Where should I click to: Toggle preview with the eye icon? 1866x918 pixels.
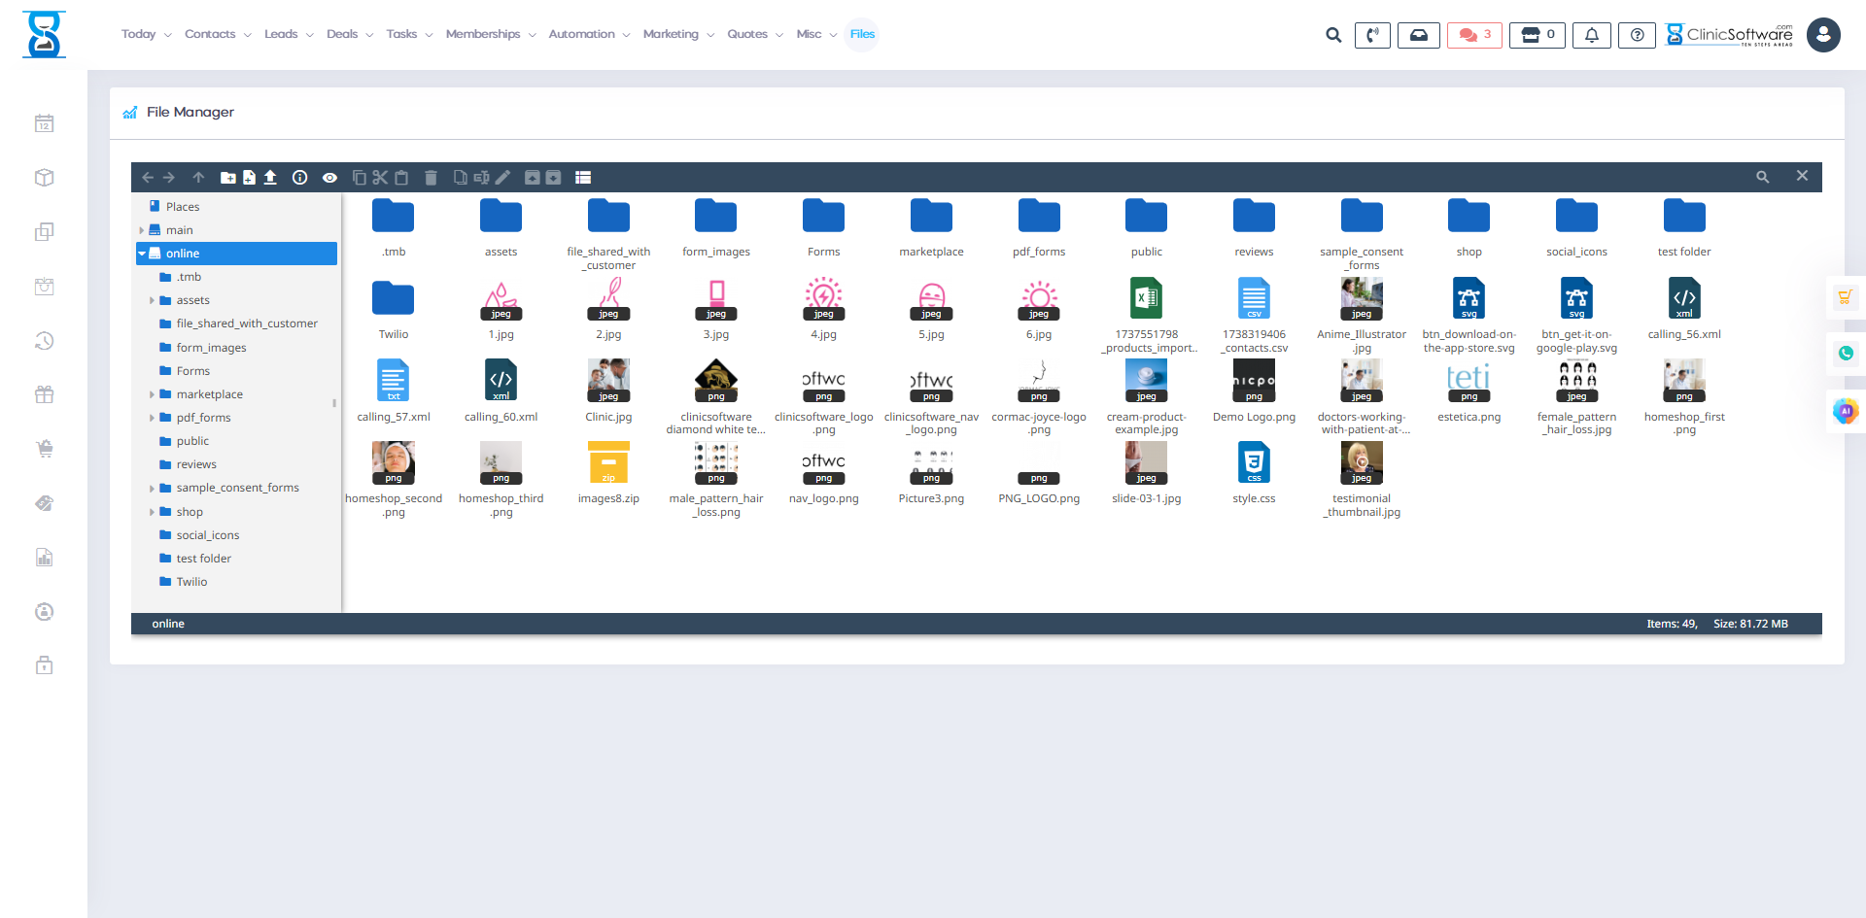click(x=330, y=178)
